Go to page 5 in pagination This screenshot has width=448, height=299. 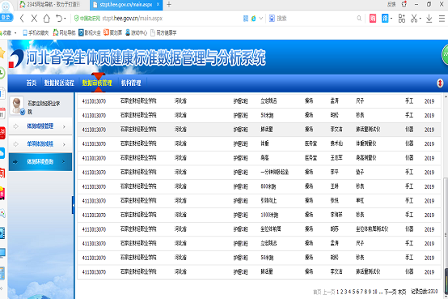coord(353,292)
